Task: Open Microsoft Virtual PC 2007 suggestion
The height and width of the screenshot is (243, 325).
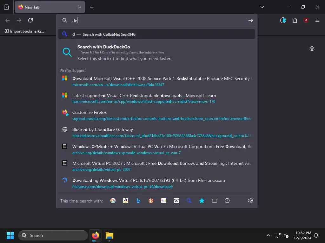Action: coord(157,166)
